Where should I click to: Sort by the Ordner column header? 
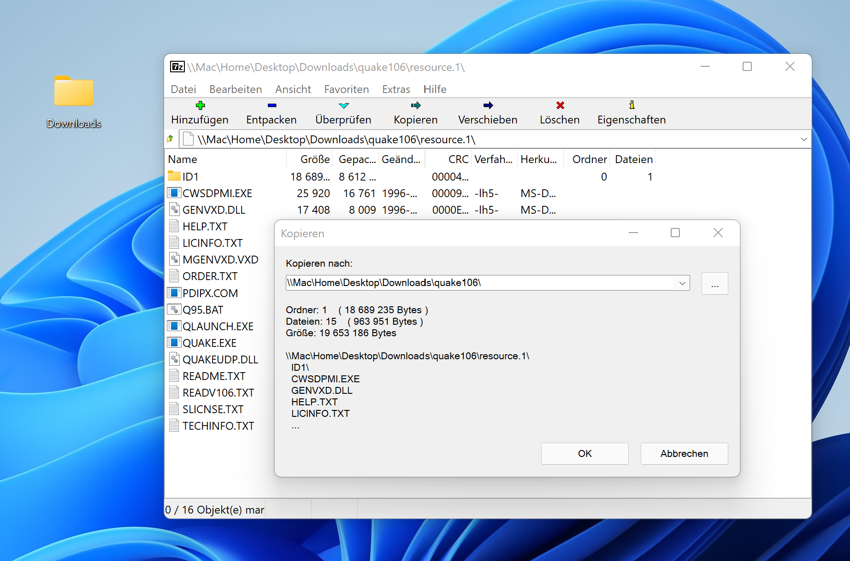pyautogui.click(x=587, y=159)
